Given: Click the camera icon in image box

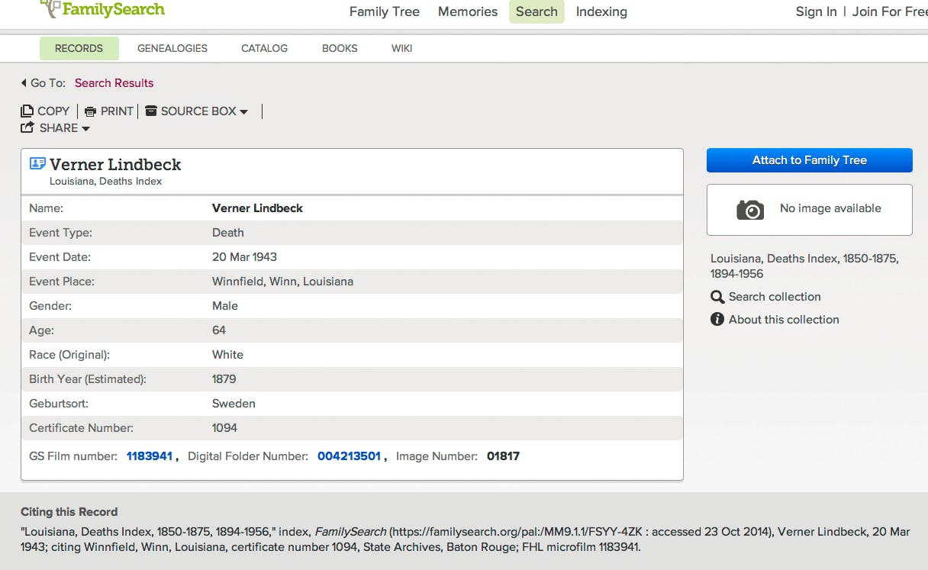Looking at the screenshot, I should pos(749,210).
